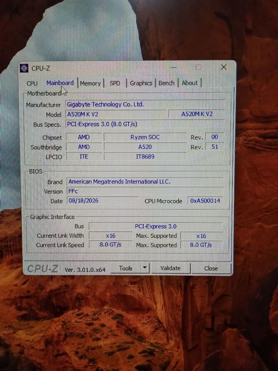Select the CPU Microcode 0xA500014 value
The image size is (278, 371).
point(205,201)
